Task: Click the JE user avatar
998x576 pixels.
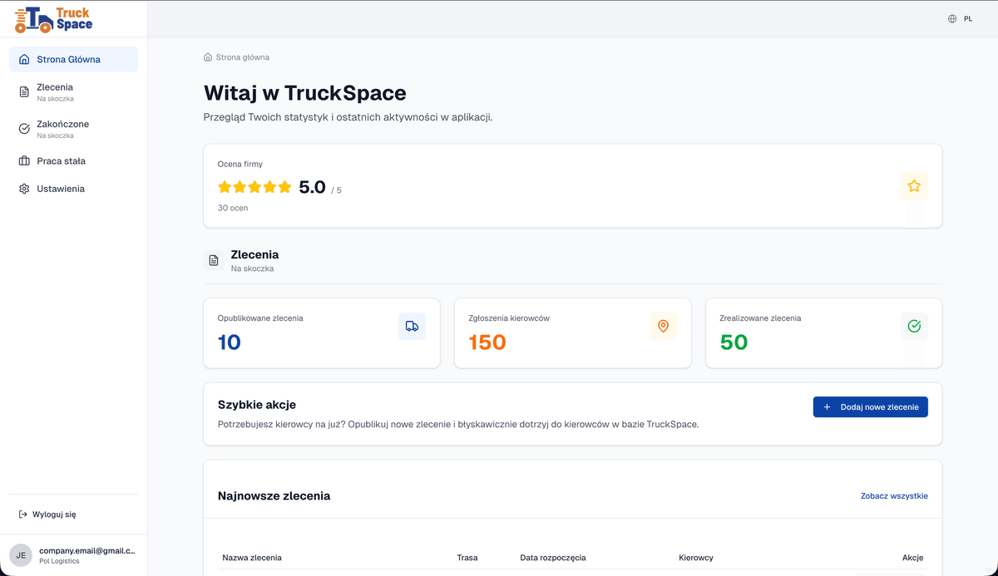Action: [21, 555]
